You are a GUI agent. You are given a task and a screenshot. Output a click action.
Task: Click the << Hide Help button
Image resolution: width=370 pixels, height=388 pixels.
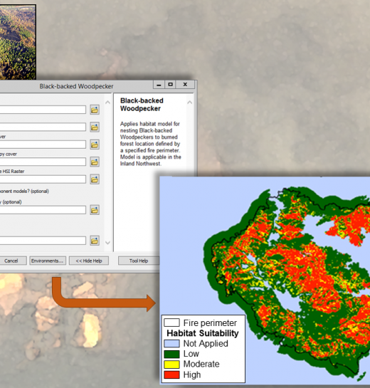[x=89, y=261]
